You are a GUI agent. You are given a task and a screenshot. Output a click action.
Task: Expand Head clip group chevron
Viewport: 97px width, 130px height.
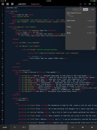pos(94,27)
